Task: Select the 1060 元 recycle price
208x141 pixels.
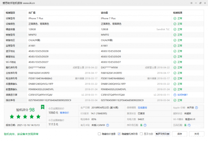Action: [53, 113]
